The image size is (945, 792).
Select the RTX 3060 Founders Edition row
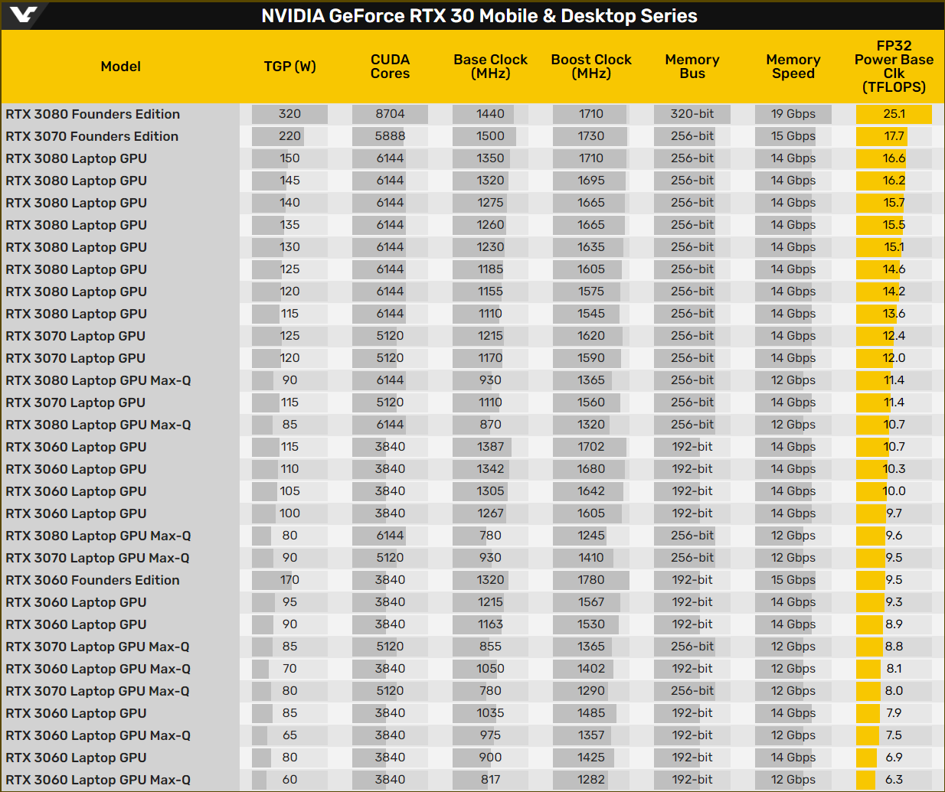pos(472,580)
